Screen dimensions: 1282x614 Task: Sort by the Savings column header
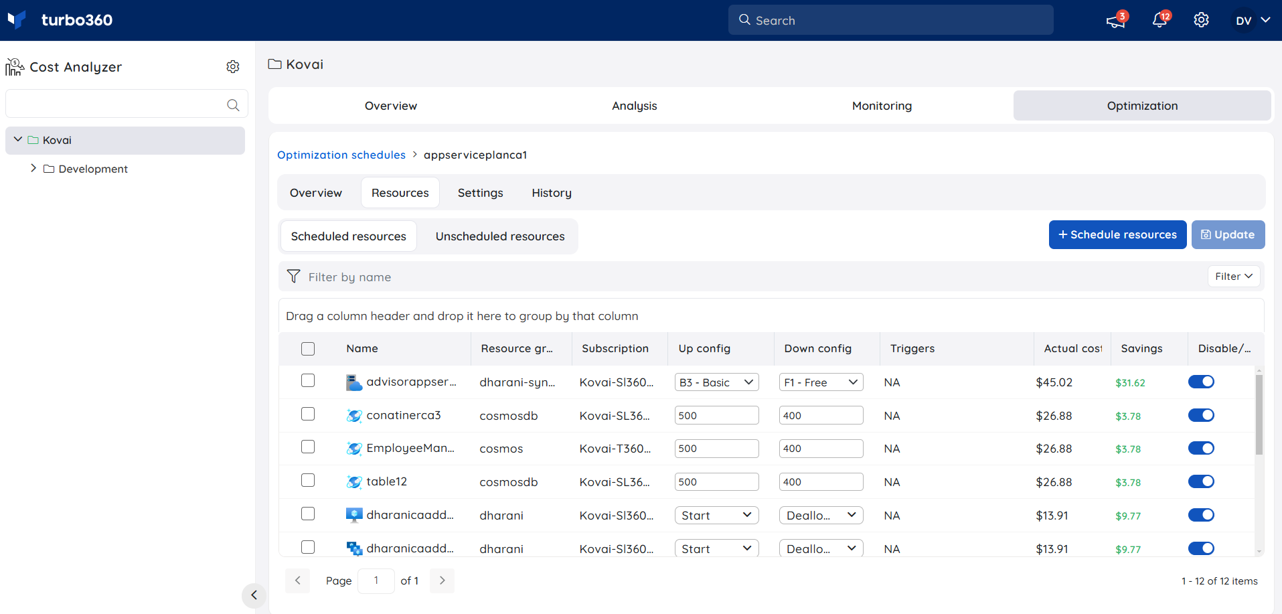[1141, 348]
